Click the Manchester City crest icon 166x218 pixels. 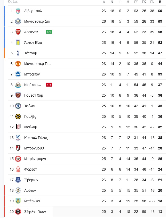point(18,21)
